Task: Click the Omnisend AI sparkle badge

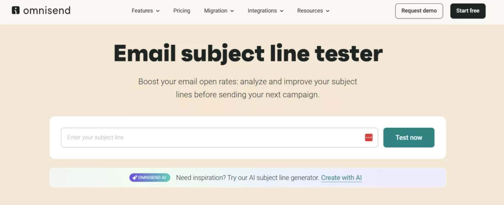Action: click(x=149, y=177)
